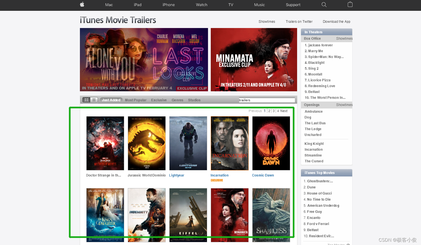Open iPhone in top navigation
421x245 pixels.
(168, 5)
